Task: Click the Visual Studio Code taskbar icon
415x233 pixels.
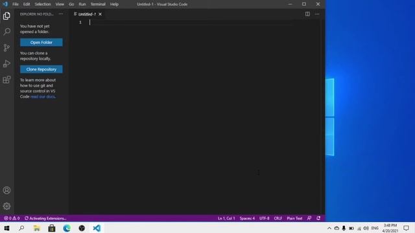Action: coord(97,228)
